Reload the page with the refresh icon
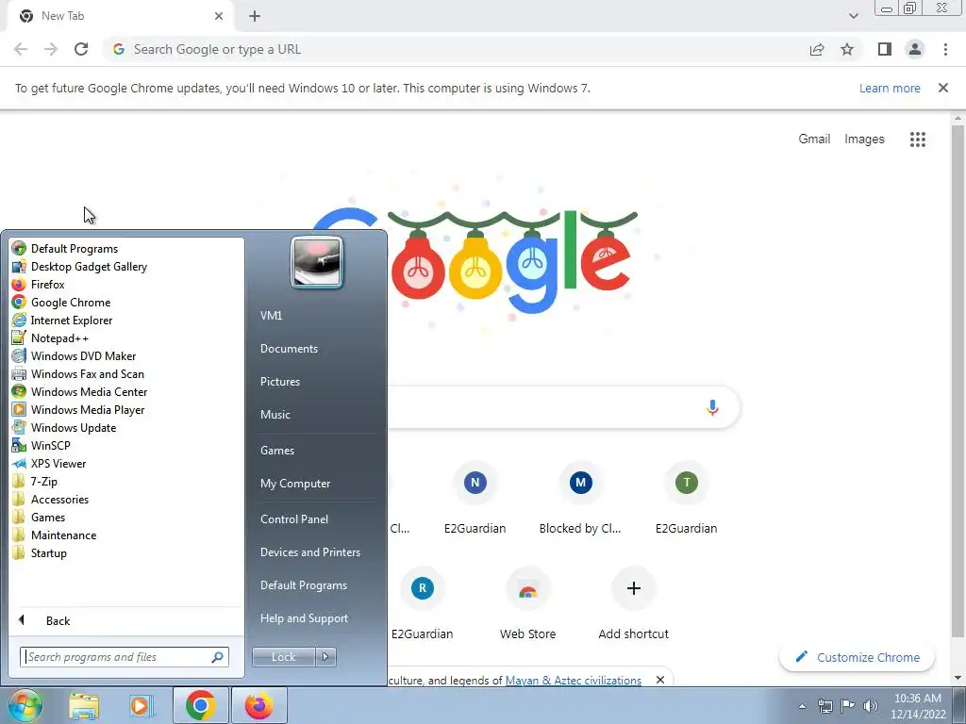This screenshot has width=966, height=724. tap(81, 49)
